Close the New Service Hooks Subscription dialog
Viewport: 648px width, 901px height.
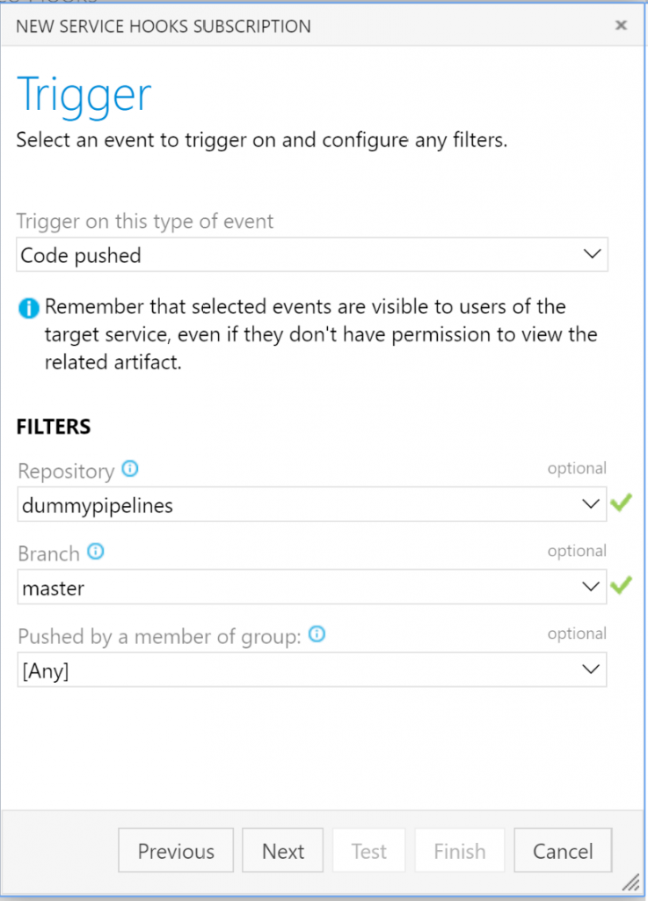coord(621,26)
